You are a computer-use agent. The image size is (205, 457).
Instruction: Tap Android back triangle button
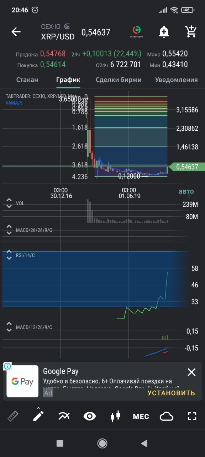[144, 443]
